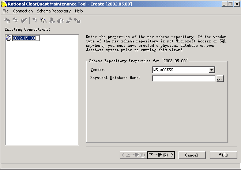241x170 pixels.
Task: Click the 下一步(N) Next button
Action: tap(161, 155)
